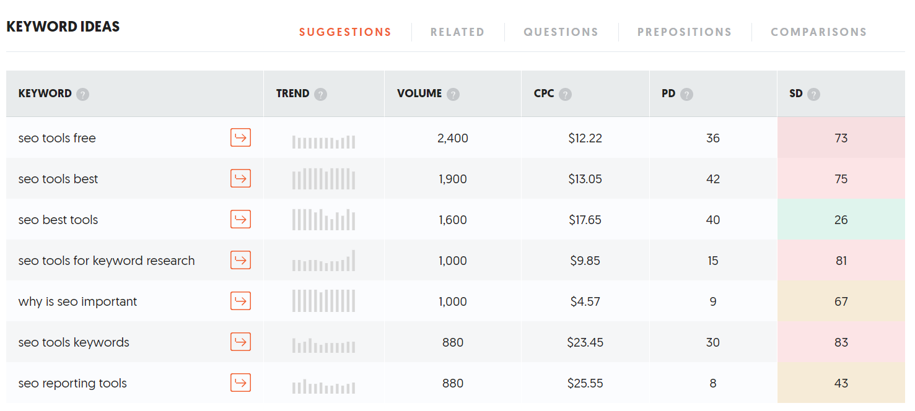Screen dimensions: 915x411
Task: Open the Questions tab
Action: [x=561, y=32]
